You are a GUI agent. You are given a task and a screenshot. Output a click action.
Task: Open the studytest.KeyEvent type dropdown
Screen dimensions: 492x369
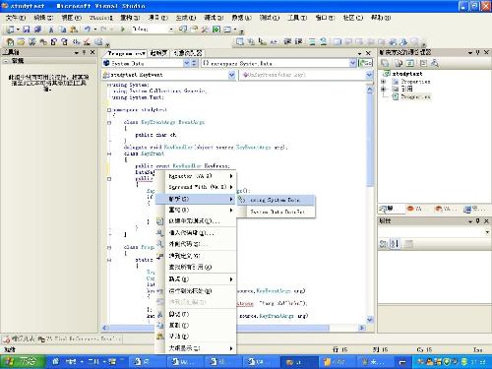tap(231, 75)
